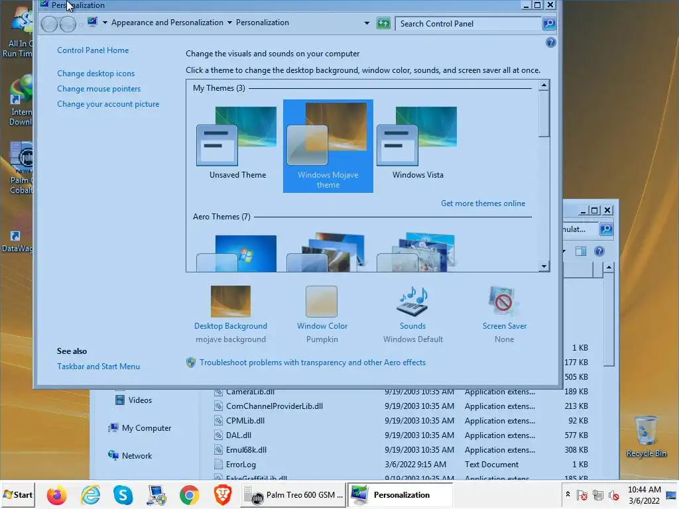This screenshot has width=679, height=509.
Task: Open Troubleshoot problems with transparency link
Action: pos(312,363)
